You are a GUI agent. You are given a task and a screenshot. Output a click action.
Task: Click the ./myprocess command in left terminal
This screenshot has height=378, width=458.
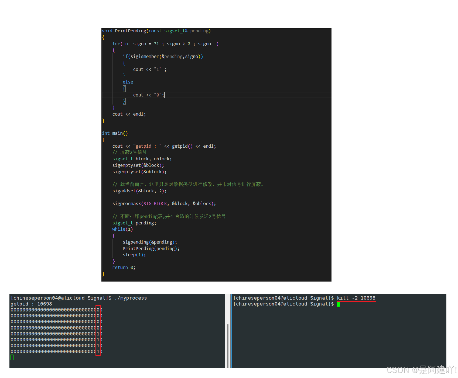click(131, 298)
